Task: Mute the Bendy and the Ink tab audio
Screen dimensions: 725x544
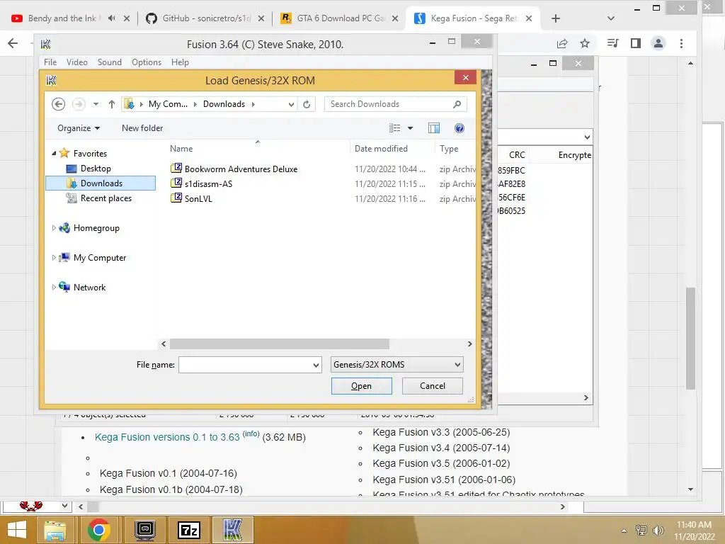Action: [x=111, y=18]
